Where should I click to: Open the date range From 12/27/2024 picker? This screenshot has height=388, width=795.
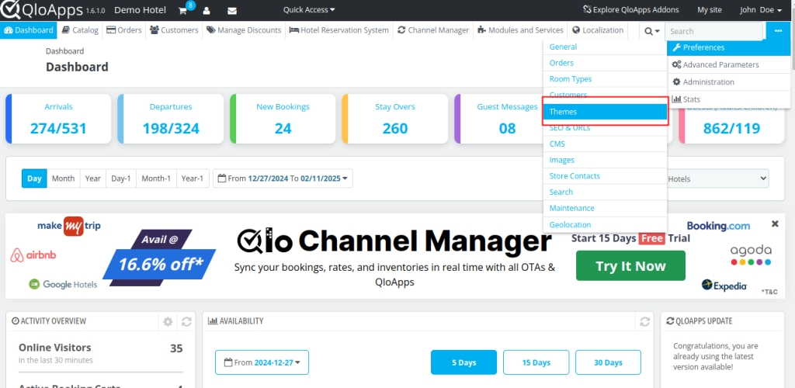click(x=283, y=178)
